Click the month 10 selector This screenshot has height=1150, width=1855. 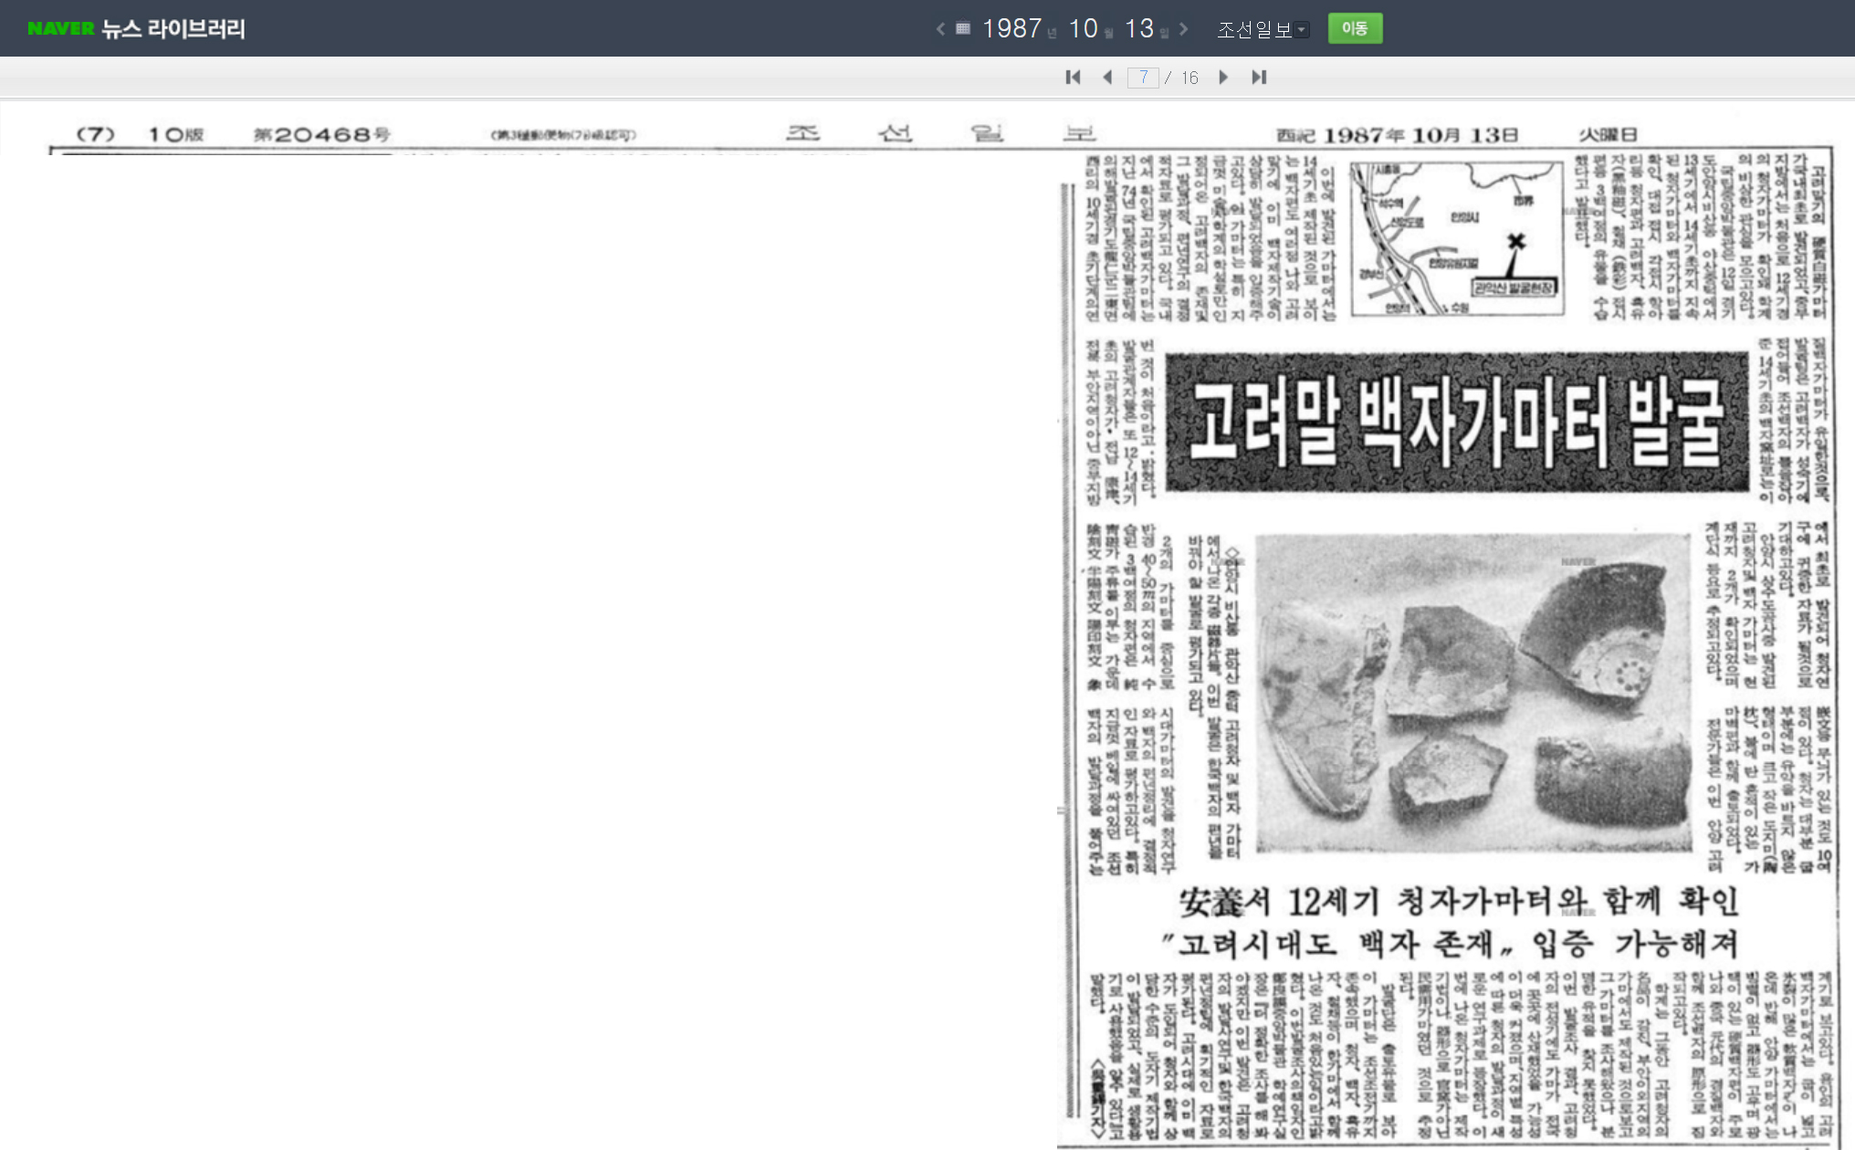point(1083,28)
